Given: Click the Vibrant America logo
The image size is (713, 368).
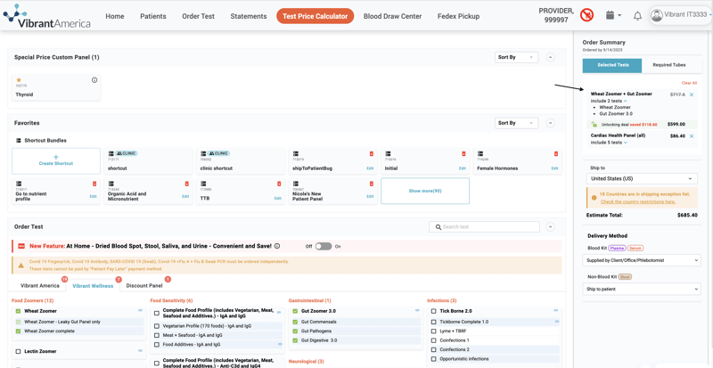Looking at the screenshot, I should pyautogui.click(x=47, y=15).
